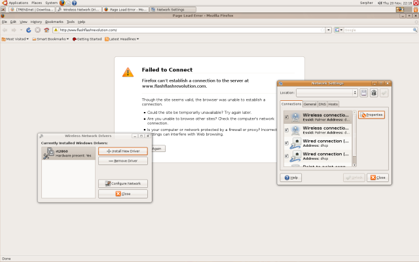Image resolution: width=419 pixels, height=262 pixels.
Task: Switch to the Hosts tab
Action: coord(333,104)
